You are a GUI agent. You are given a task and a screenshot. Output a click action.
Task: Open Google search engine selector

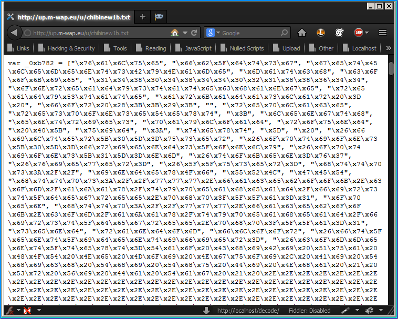click(213, 33)
